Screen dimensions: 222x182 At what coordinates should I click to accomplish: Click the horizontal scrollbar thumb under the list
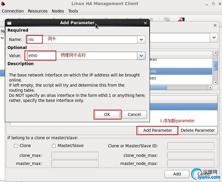click(158, 88)
